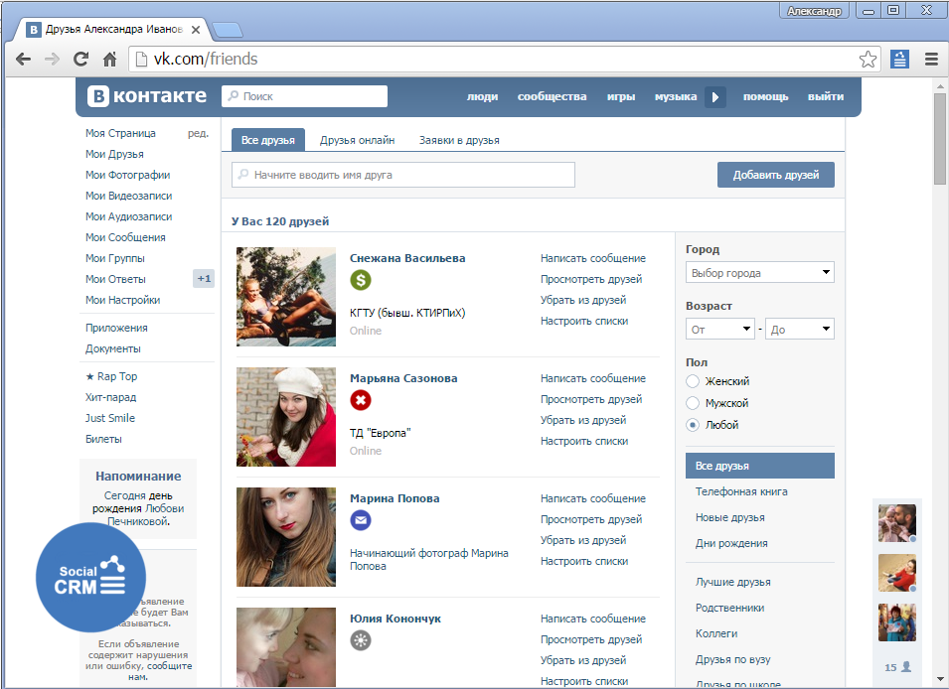This screenshot has width=949, height=689.
Task: Open люди in the top menu
Action: (482, 96)
